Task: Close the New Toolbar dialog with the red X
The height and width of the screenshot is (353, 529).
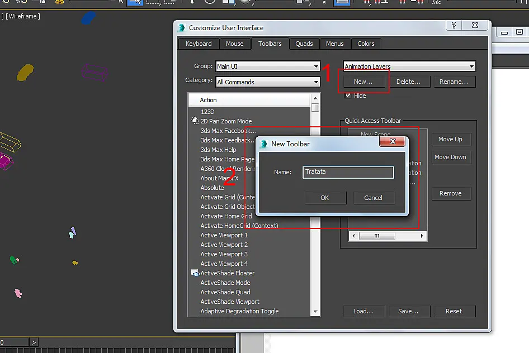Action: pos(392,141)
